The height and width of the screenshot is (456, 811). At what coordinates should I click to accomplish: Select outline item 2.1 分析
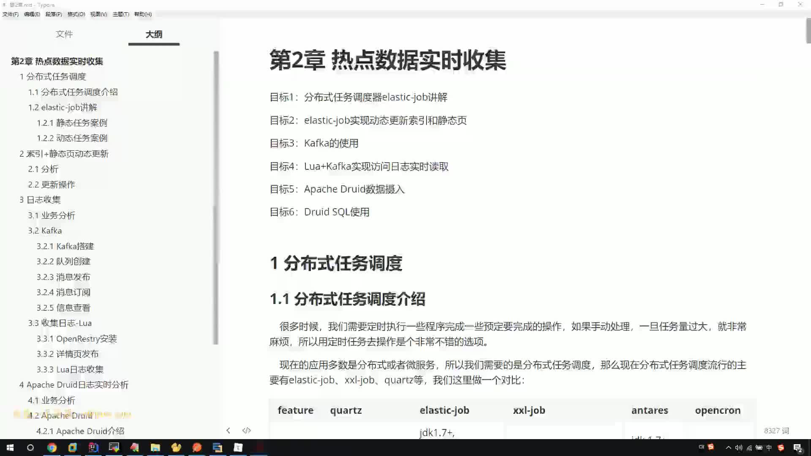(43, 169)
